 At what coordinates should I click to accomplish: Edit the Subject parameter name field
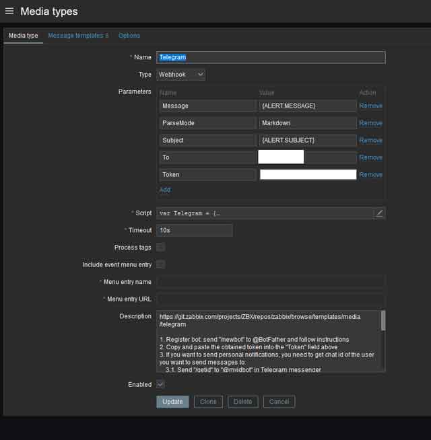(x=207, y=141)
